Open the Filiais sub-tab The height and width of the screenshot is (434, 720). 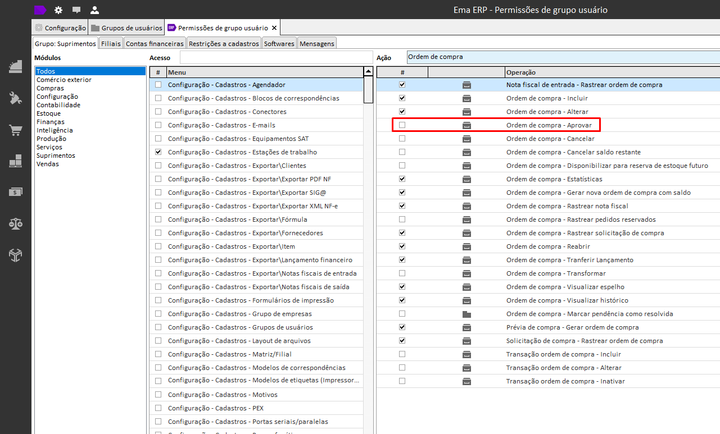pyautogui.click(x=111, y=43)
